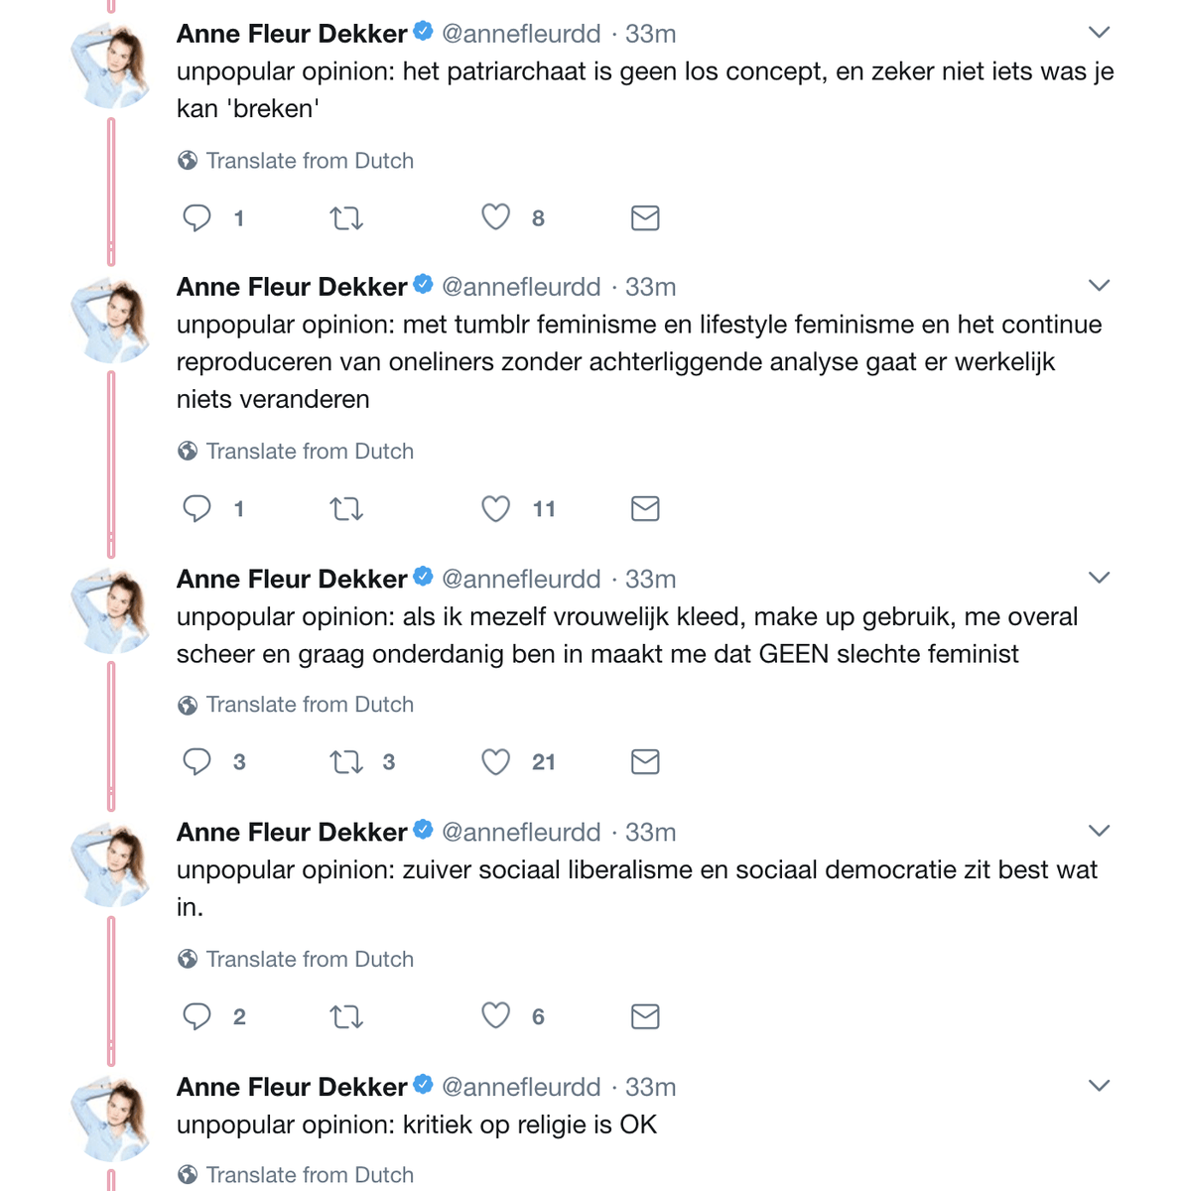1182x1191 pixels.
Task: Like the 'patriarchaat' tweet
Action: (x=495, y=217)
